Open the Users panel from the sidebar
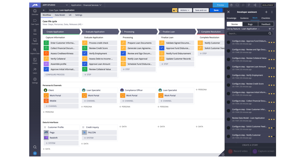Image resolution: width=305 pixels, height=159 pixels. click(x=35, y=71)
